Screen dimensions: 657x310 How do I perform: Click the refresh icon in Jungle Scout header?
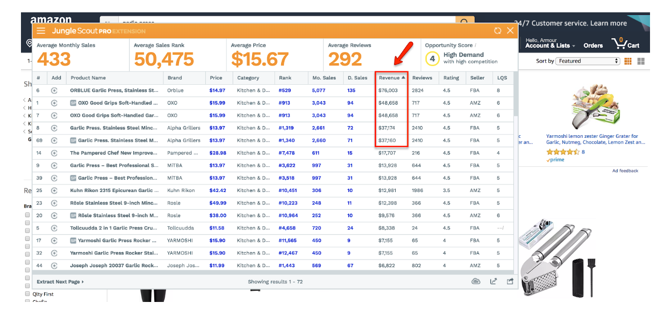pos(498,31)
